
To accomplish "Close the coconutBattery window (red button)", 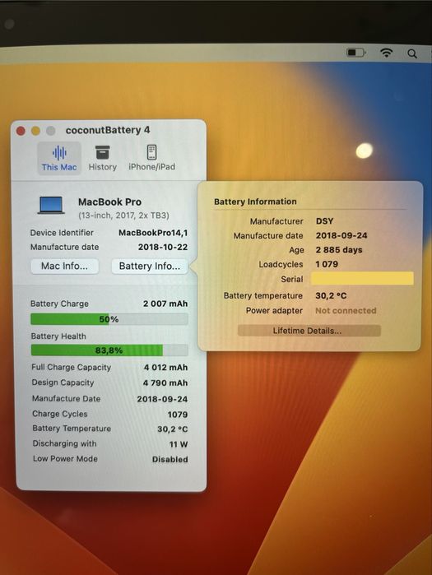I will 21,131.
